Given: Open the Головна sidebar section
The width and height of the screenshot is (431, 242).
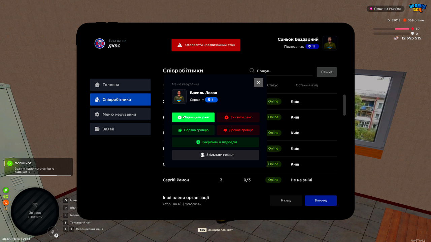Looking at the screenshot, I should pos(120,85).
